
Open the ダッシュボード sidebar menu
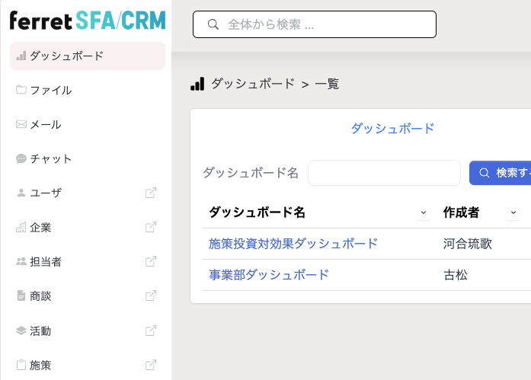[x=88, y=56]
